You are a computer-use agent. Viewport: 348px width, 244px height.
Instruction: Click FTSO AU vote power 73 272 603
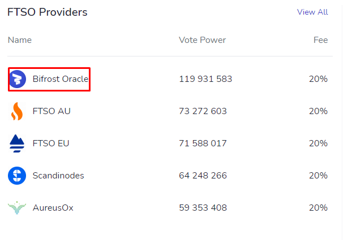(203, 111)
